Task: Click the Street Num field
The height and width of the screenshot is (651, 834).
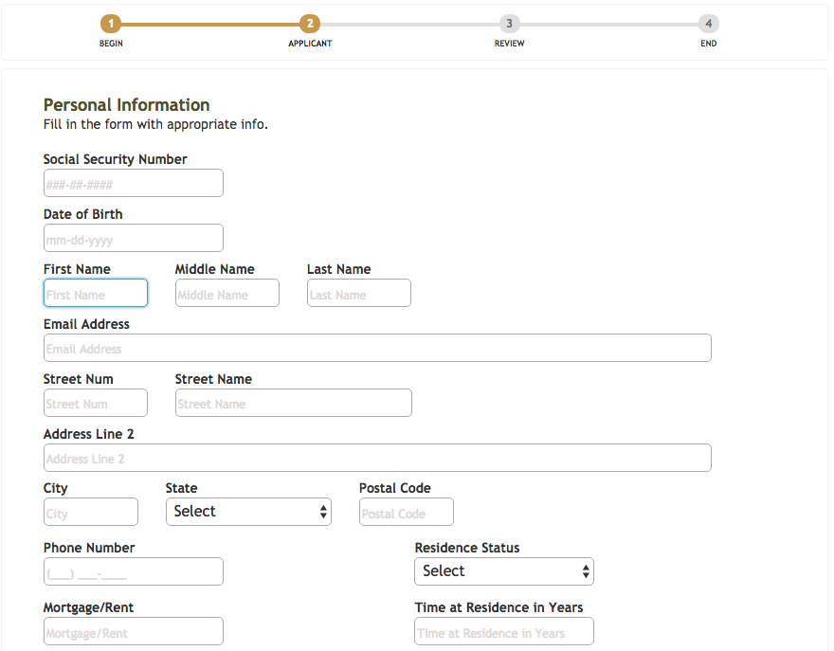Action: (95, 403)
